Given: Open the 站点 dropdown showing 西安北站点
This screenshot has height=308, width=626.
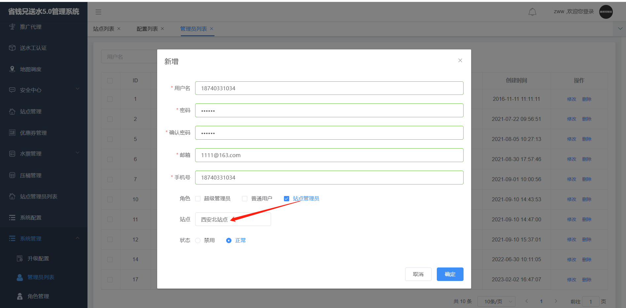Looking at the screenshot, I should [x=233, y=219].
